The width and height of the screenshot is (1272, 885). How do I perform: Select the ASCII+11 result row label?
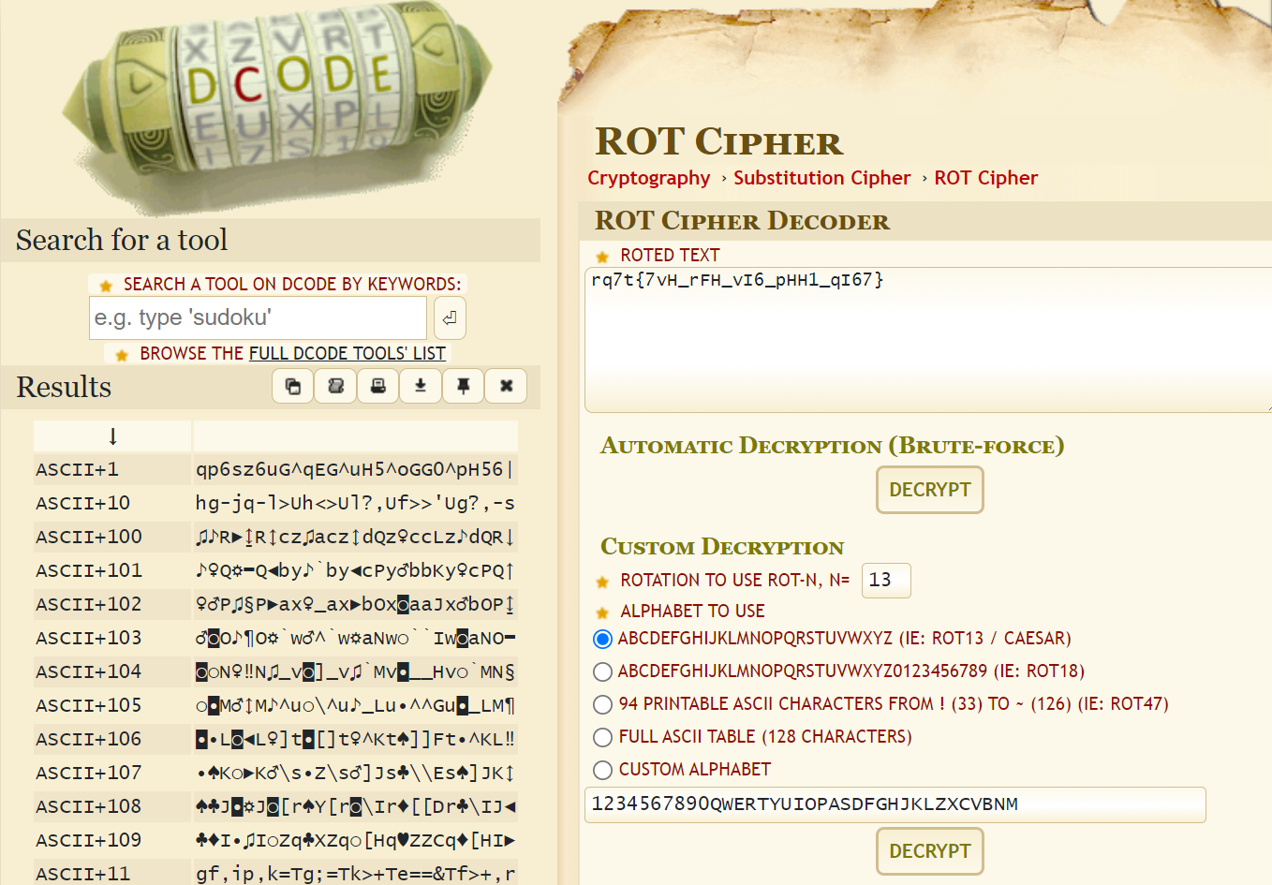[82, 874]
